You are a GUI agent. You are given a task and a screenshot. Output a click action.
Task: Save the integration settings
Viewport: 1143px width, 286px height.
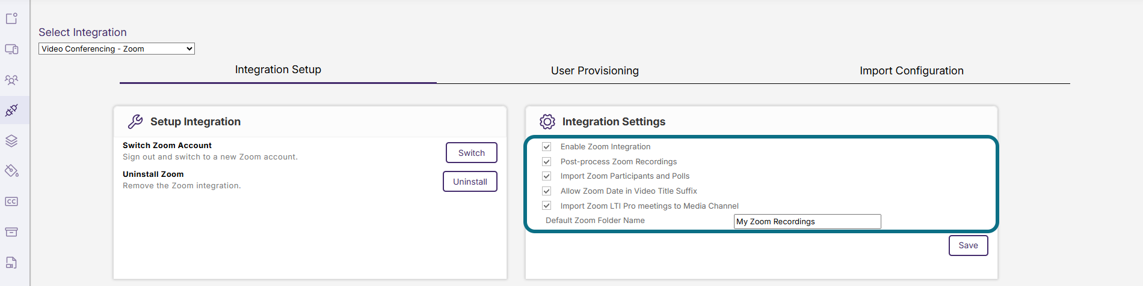[x=968, y=245]
